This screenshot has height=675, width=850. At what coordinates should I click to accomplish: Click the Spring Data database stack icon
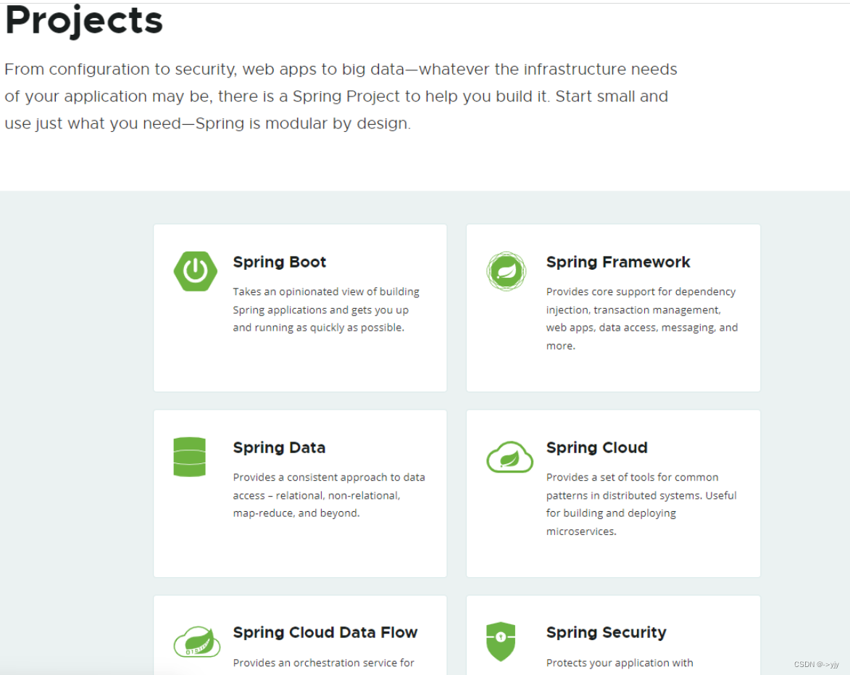pos(189,457)
